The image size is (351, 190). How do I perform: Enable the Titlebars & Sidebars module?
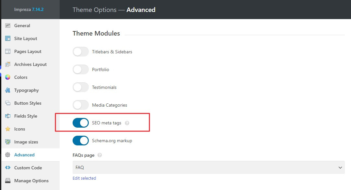81,52
